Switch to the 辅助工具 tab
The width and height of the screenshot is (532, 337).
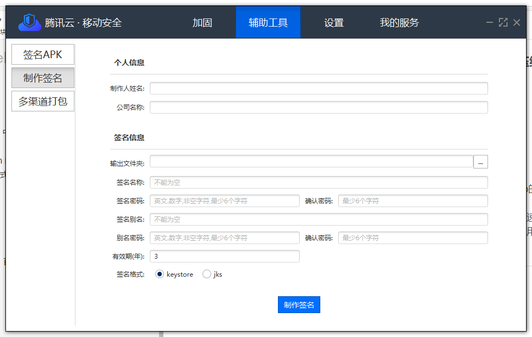click(x=268, y=22)
